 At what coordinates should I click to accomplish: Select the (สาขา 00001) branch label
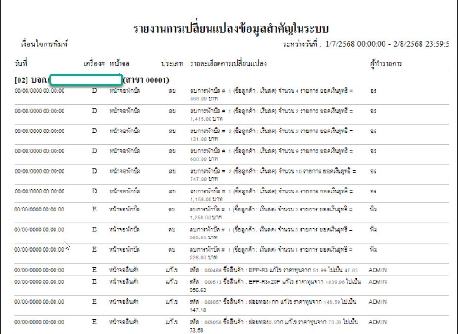pos(147,79)
